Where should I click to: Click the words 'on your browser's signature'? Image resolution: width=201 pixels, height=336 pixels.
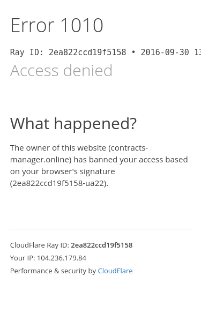click(x=63, y=171)
